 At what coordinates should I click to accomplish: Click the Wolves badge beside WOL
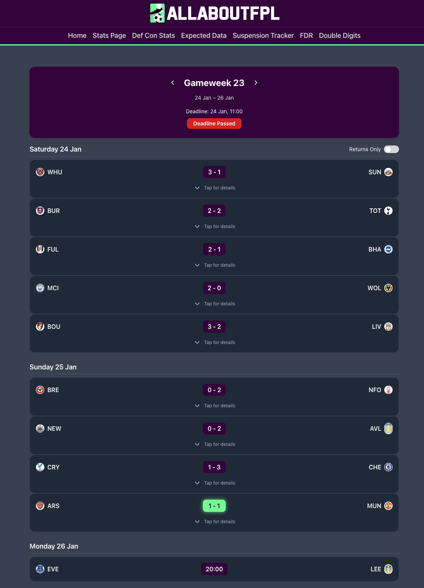[388, 288]
